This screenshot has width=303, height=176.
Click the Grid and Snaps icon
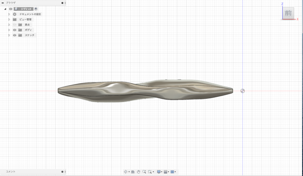165,172
